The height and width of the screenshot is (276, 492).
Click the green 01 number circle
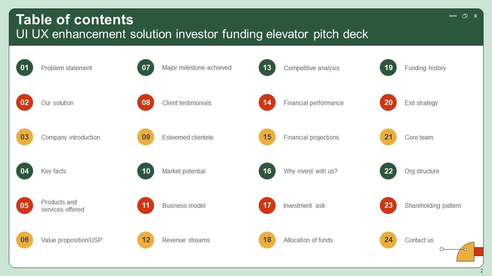point(25,68)
